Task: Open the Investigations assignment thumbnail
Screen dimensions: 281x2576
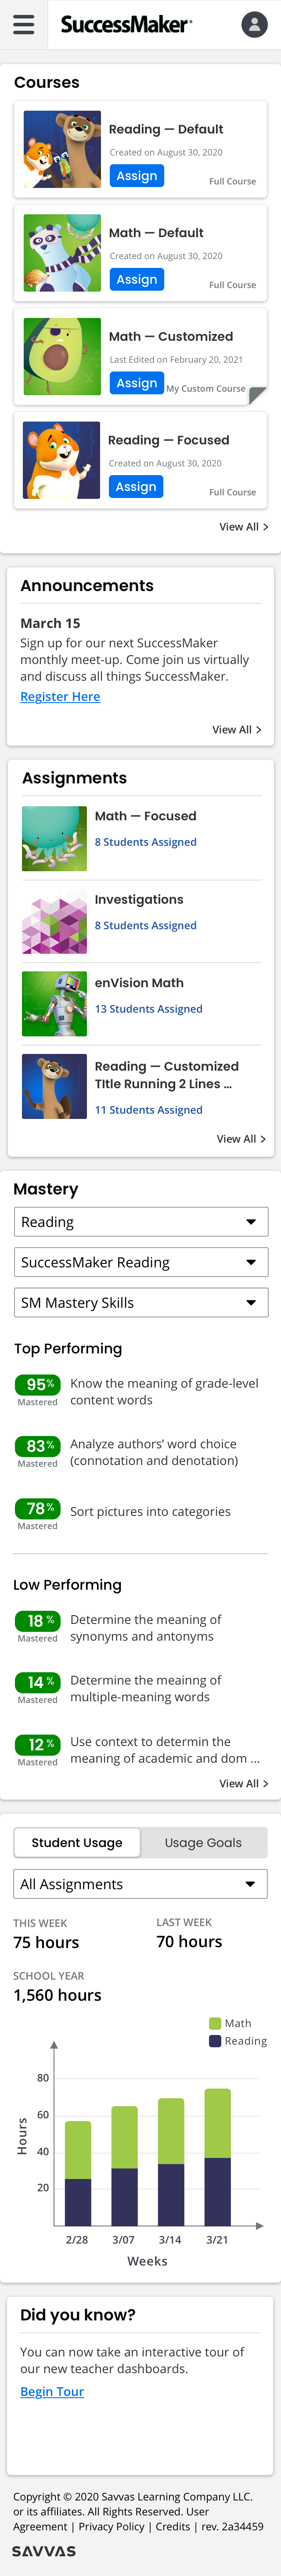Action: coord(54,920)
